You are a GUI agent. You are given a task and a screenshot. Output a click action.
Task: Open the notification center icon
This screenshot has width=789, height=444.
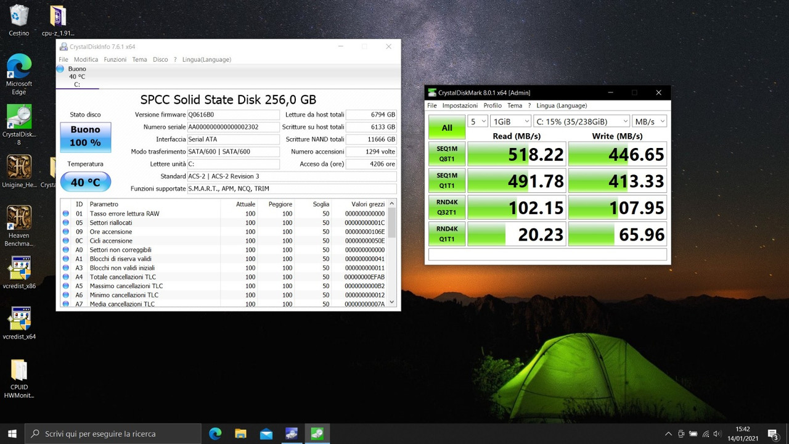[x=773, y=434]
